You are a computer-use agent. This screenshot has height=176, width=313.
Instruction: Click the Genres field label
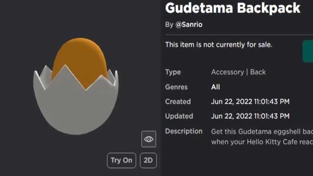click(176, 87)
